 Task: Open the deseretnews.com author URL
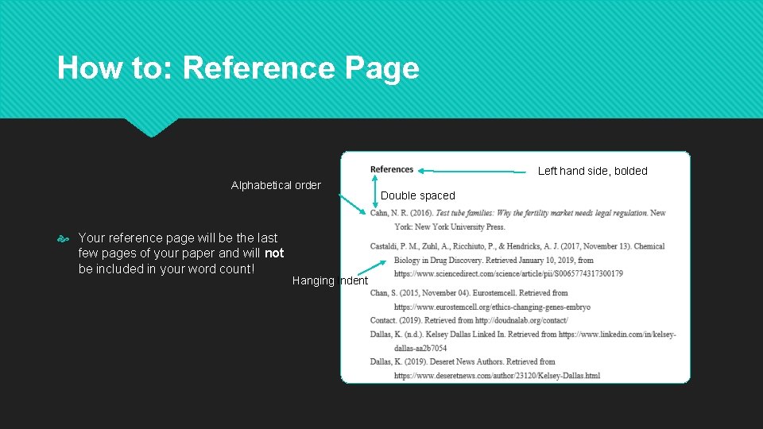[x=497, y=376]
